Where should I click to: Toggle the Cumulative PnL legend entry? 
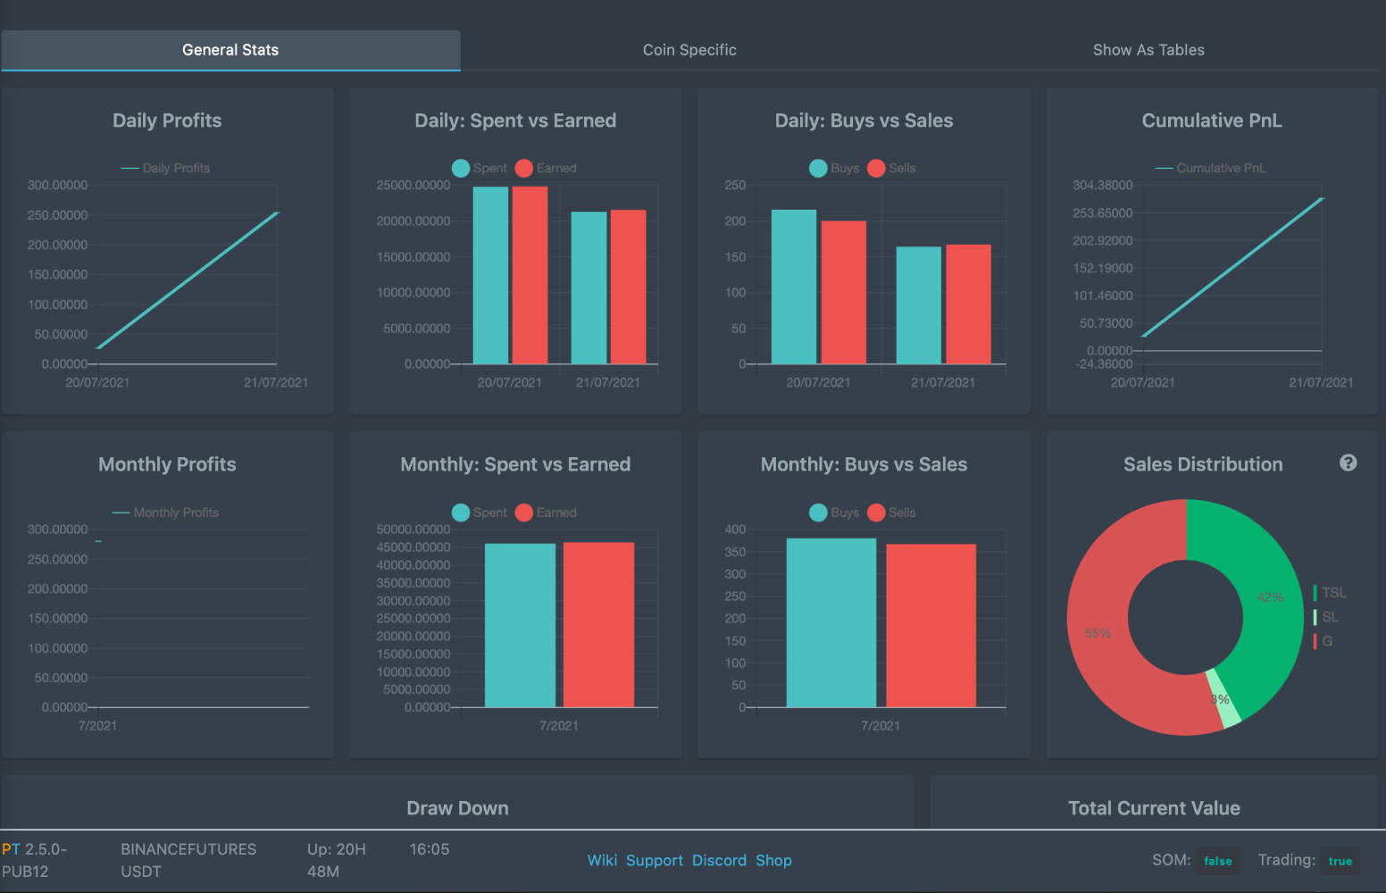[1211, 168]
